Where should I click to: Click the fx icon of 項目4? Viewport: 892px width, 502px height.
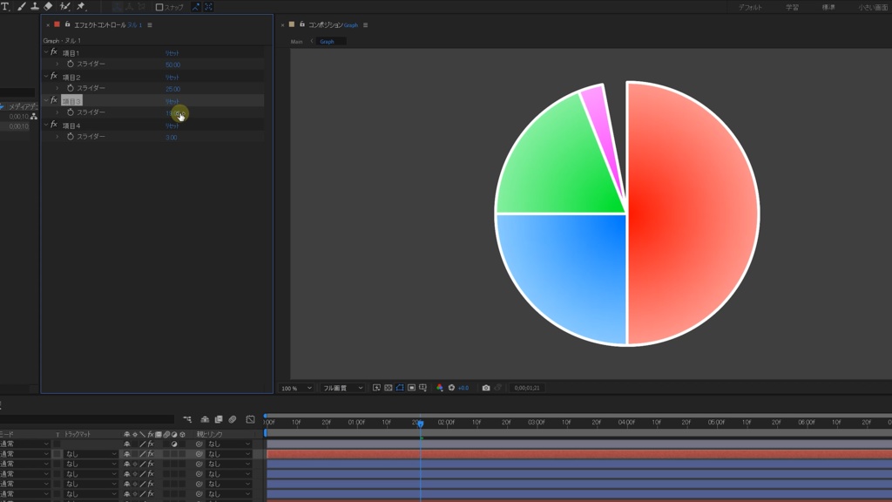coord(54,125)
